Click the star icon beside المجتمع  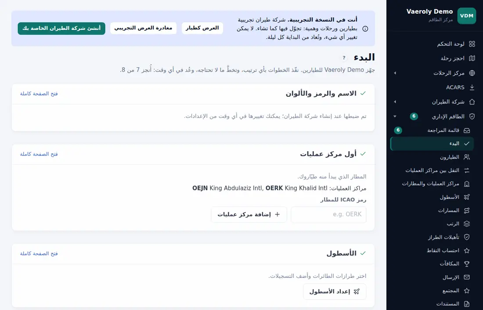tap(467, 291)
